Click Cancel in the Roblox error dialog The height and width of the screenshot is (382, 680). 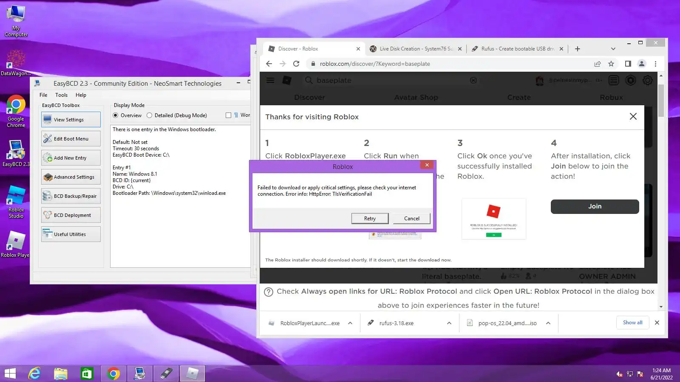click(411, 219)
